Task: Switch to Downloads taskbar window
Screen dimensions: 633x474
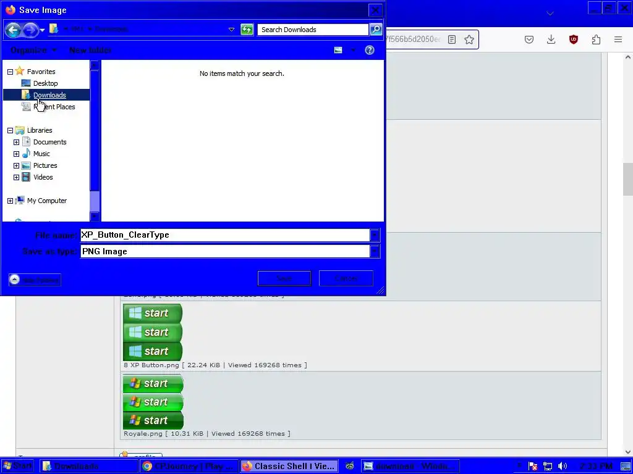Action: [88, 466]
